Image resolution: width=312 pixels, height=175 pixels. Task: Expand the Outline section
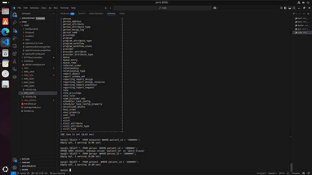coord(25,159)
